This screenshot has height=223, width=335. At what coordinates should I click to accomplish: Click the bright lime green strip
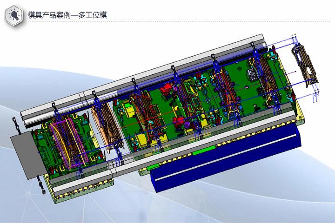click(x=204, y=150)
